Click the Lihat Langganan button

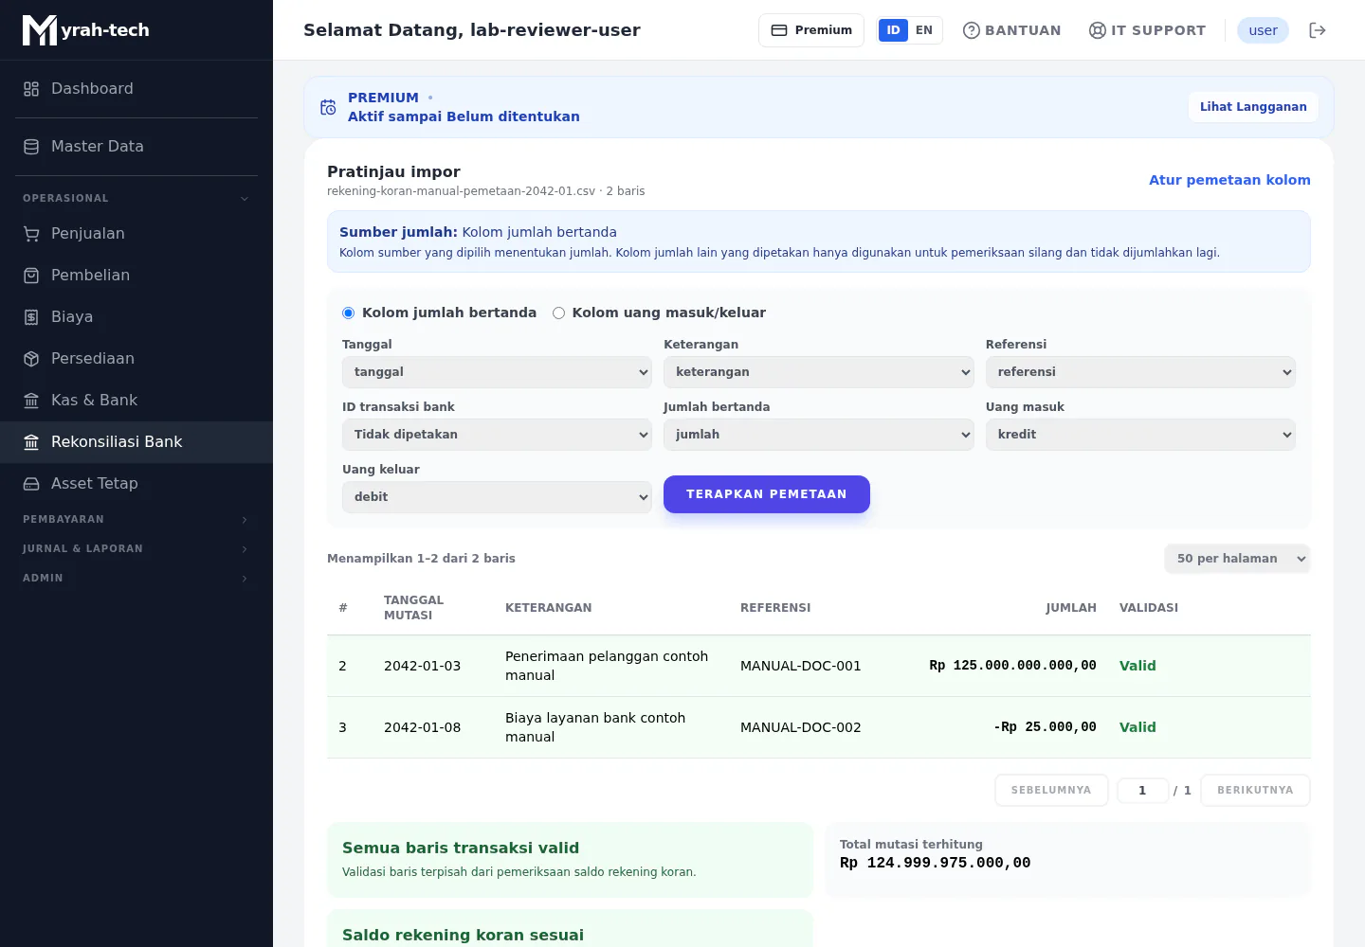click(1253, 107)
